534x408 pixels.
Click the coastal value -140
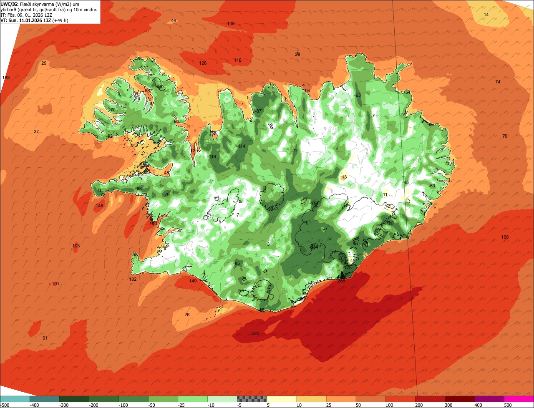[153, 224]
